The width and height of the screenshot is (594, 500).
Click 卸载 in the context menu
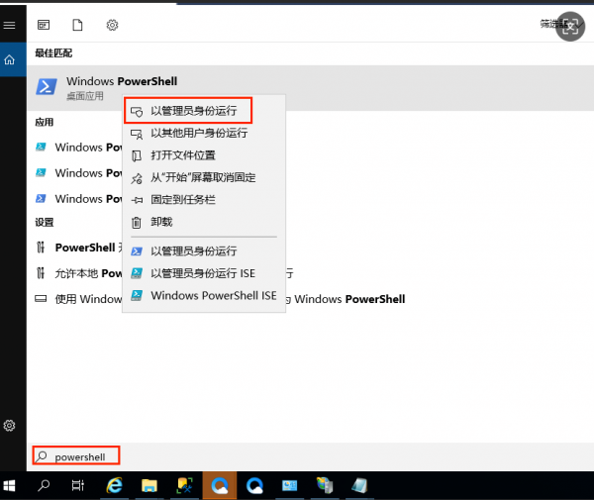tap(161, 223)
